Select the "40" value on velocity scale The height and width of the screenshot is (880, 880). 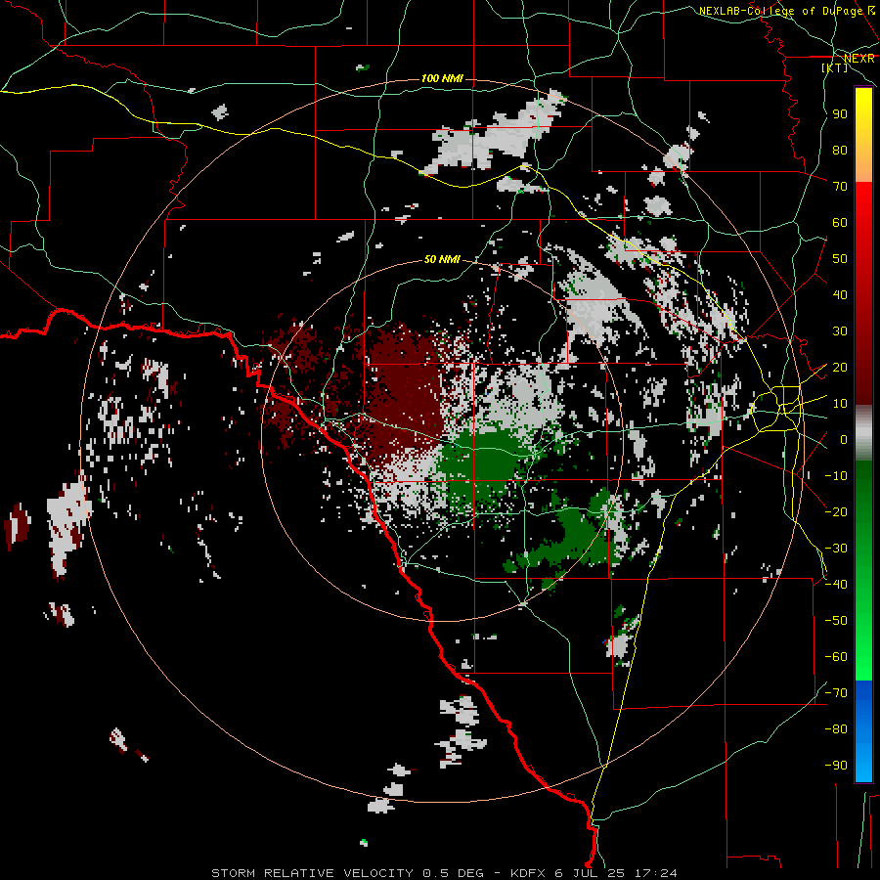(840, 294)
